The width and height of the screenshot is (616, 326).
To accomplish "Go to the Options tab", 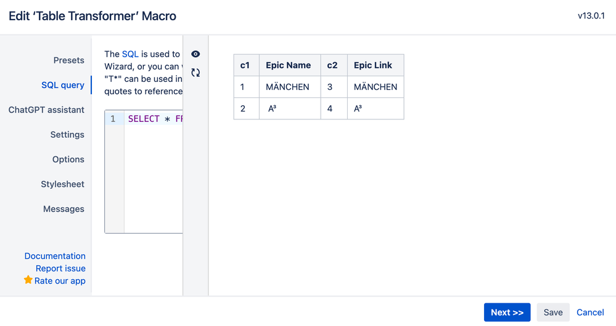I will coord(68,159).
